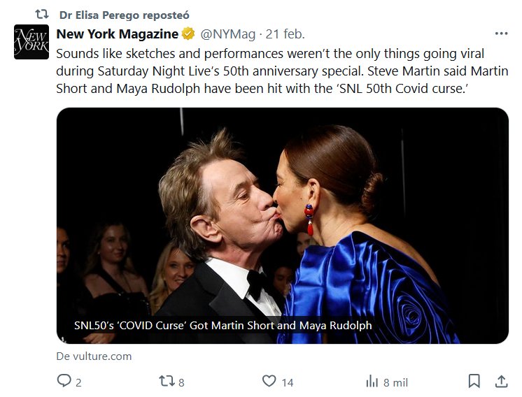Click the tweet body text

(280, 71)
